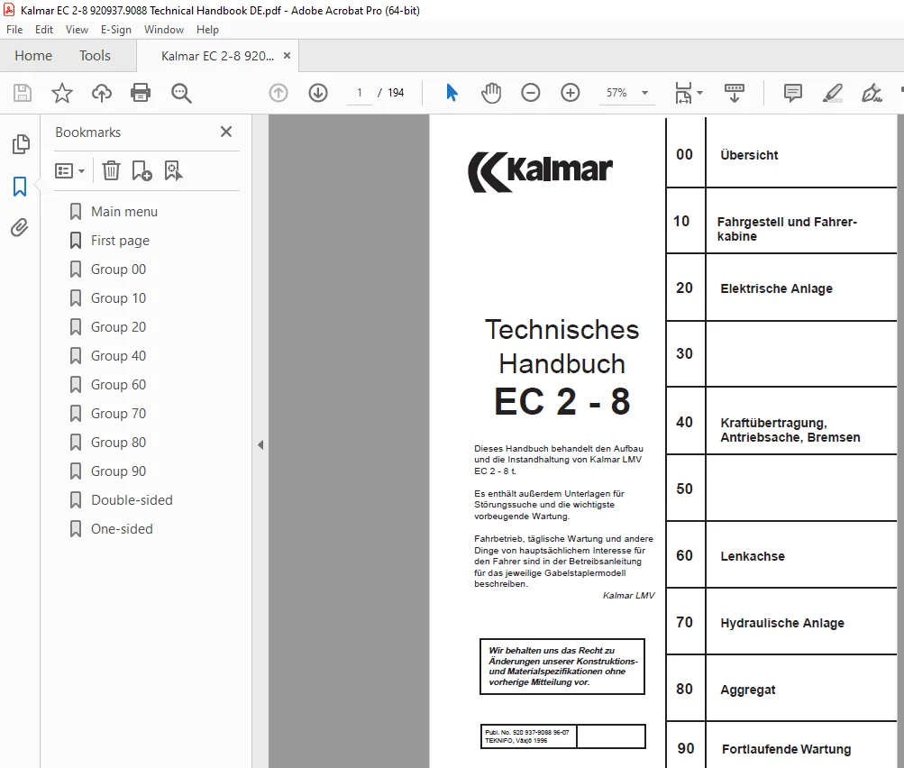Image resolution: width=904 pixels, height=768 pixels.
Task: Open the File menu
Action: 14,30
